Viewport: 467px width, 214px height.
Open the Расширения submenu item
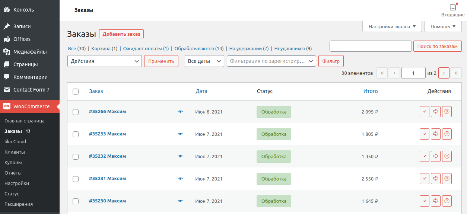coord(19,204)
